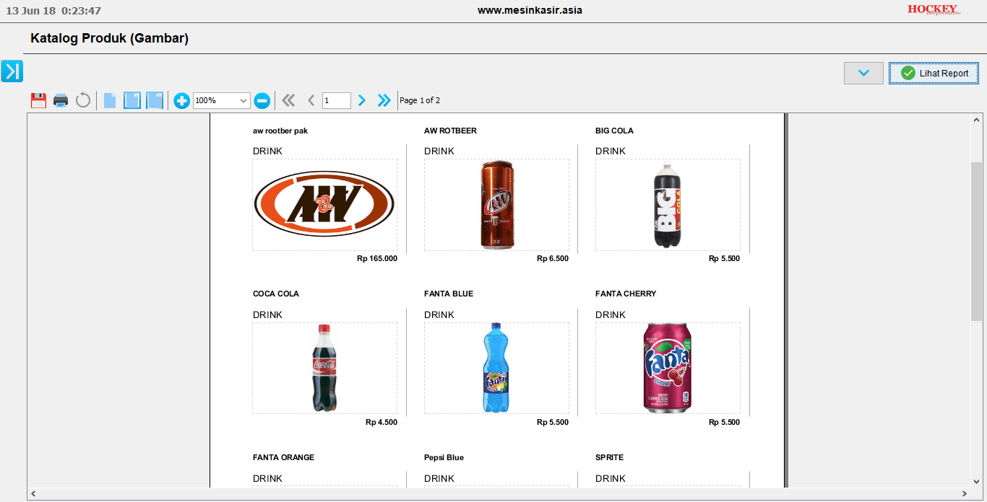Click the 'SPRITE' product name

pos(609,457)
